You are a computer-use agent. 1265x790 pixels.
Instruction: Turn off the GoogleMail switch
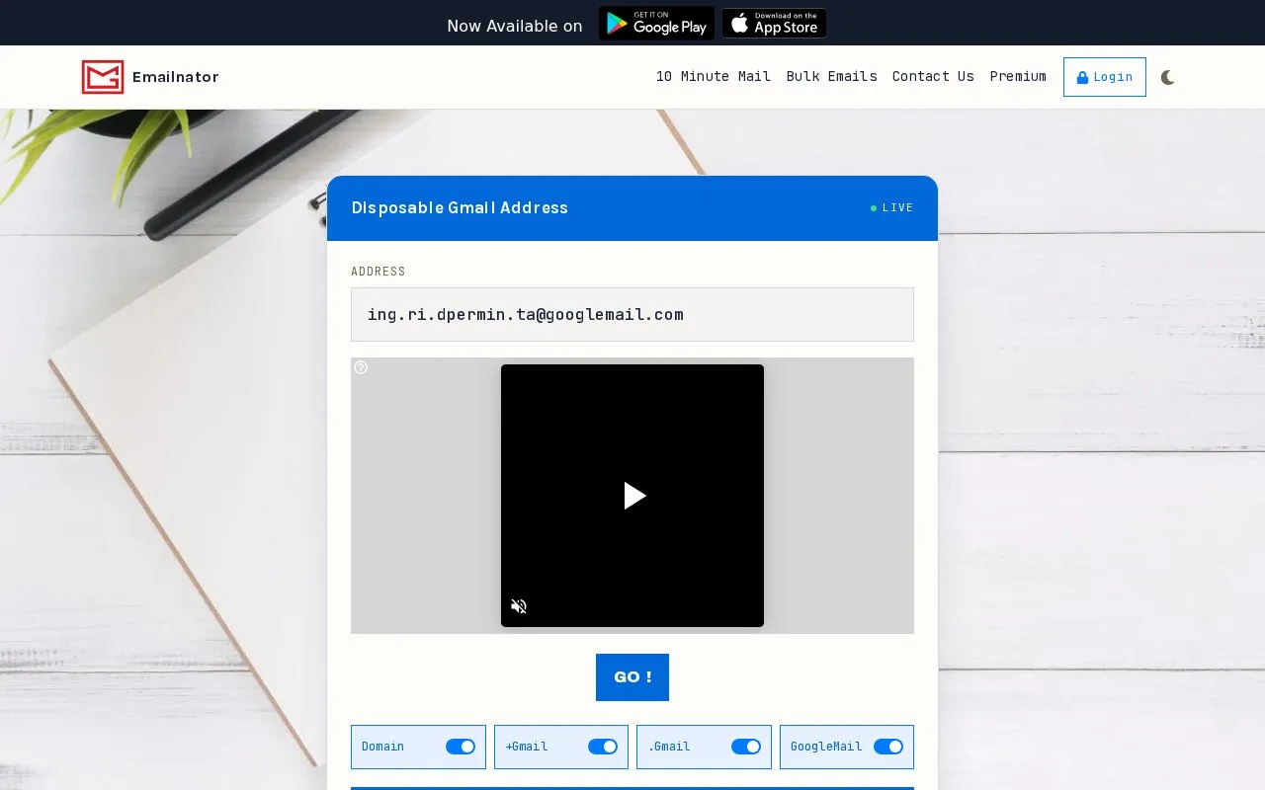coord(888,747)
